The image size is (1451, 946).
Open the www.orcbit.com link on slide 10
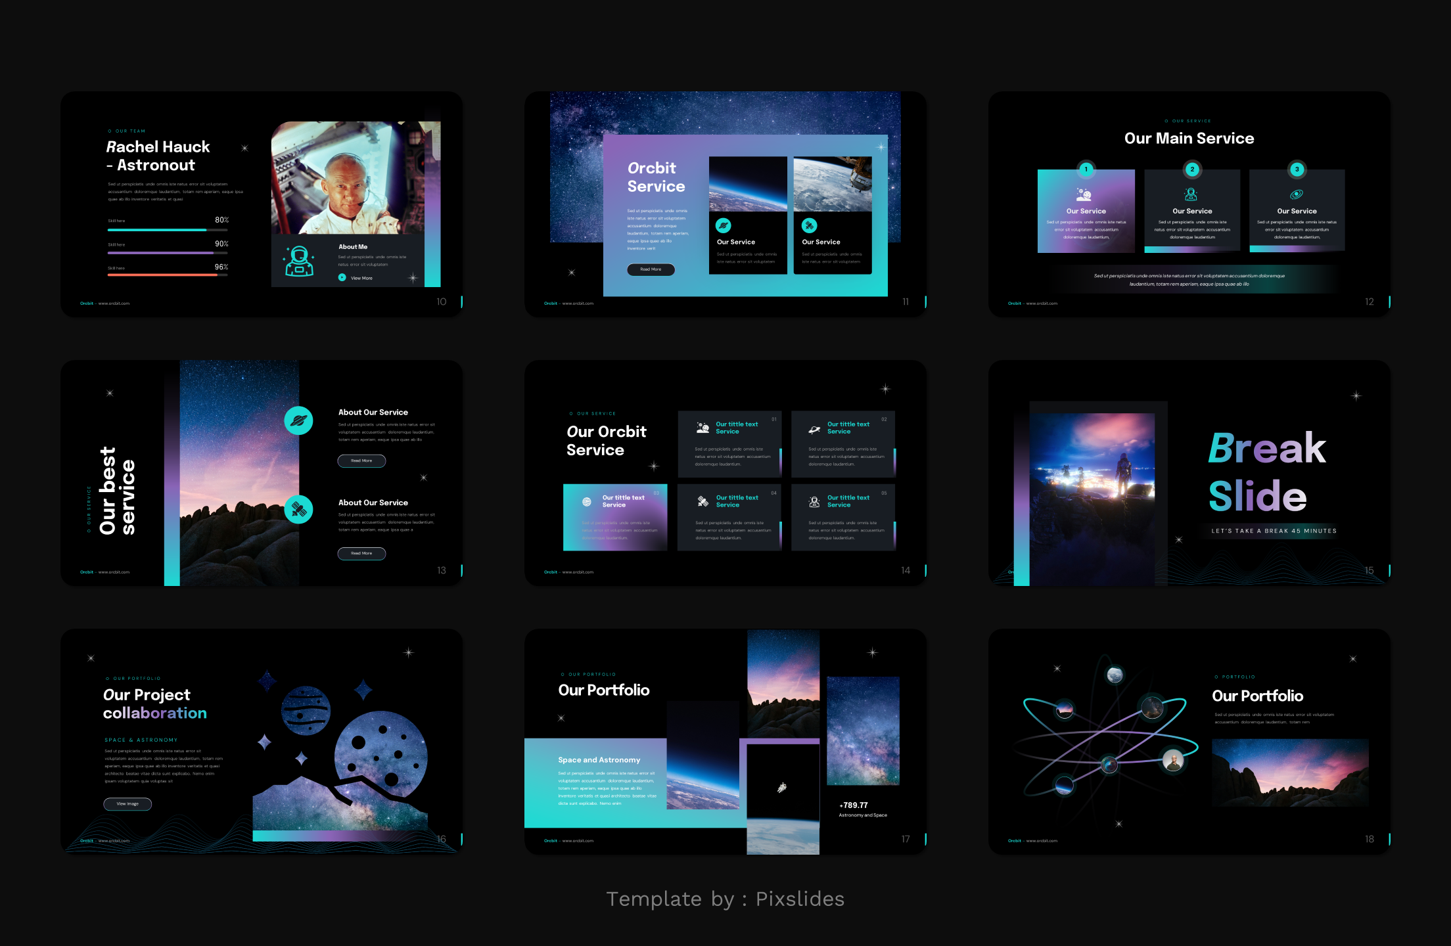coord(114,304)
